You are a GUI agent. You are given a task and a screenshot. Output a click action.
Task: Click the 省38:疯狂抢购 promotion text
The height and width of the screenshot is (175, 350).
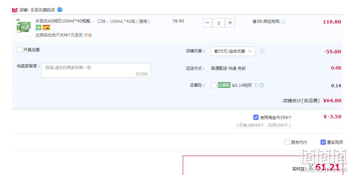click(266, 21)
